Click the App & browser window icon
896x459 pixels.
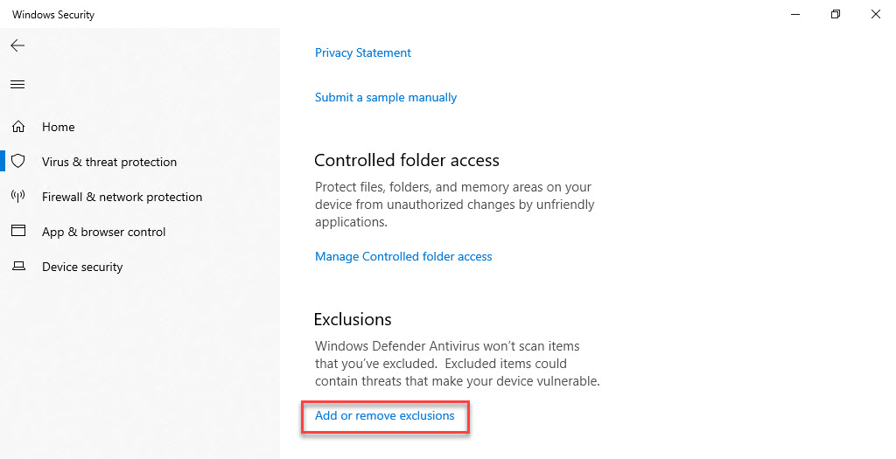click(x=18, y=232)
